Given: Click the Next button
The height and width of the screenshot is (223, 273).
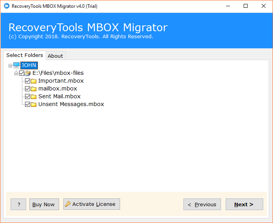Looking at the screenshot, I should pos(244,204).
